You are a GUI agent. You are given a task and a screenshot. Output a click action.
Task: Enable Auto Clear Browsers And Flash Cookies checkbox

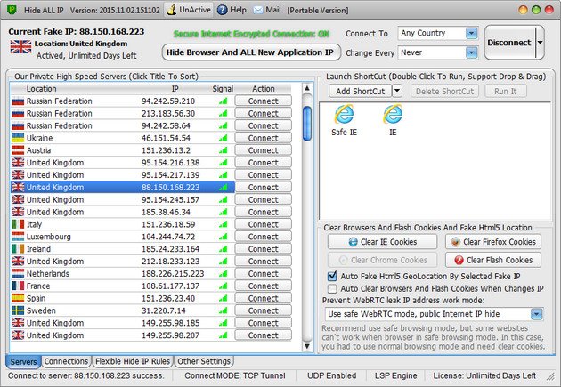332,288
